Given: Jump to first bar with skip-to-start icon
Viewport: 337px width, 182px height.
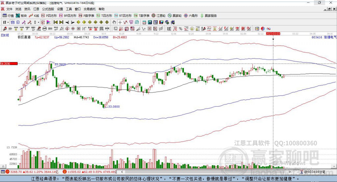Looking at the screenshot, I should pos(56,22).
